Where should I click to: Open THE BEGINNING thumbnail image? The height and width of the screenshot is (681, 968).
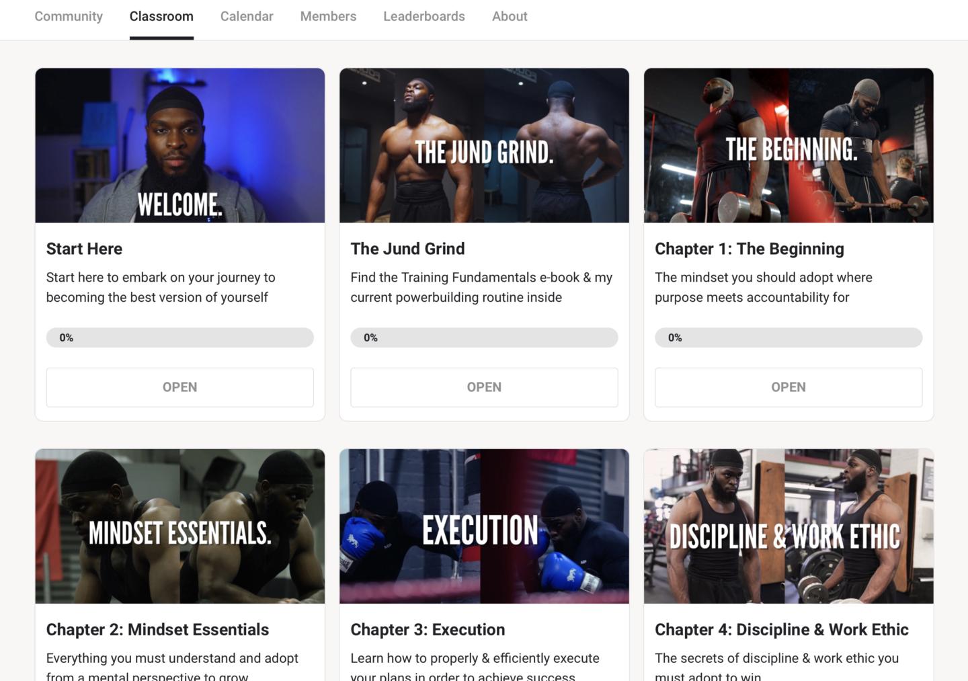pyautogui.click(x=789, y=145)
